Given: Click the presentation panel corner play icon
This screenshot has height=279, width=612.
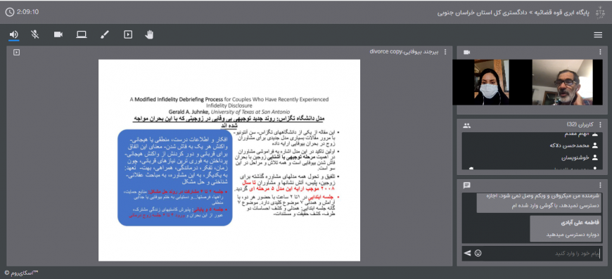Looking at the screenshot, I should 16,52.
